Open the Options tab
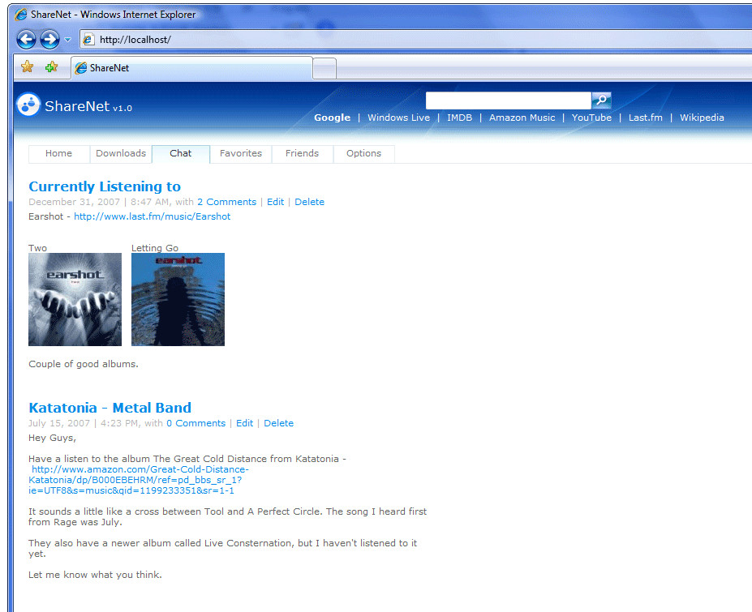 (x=364, y=154)
